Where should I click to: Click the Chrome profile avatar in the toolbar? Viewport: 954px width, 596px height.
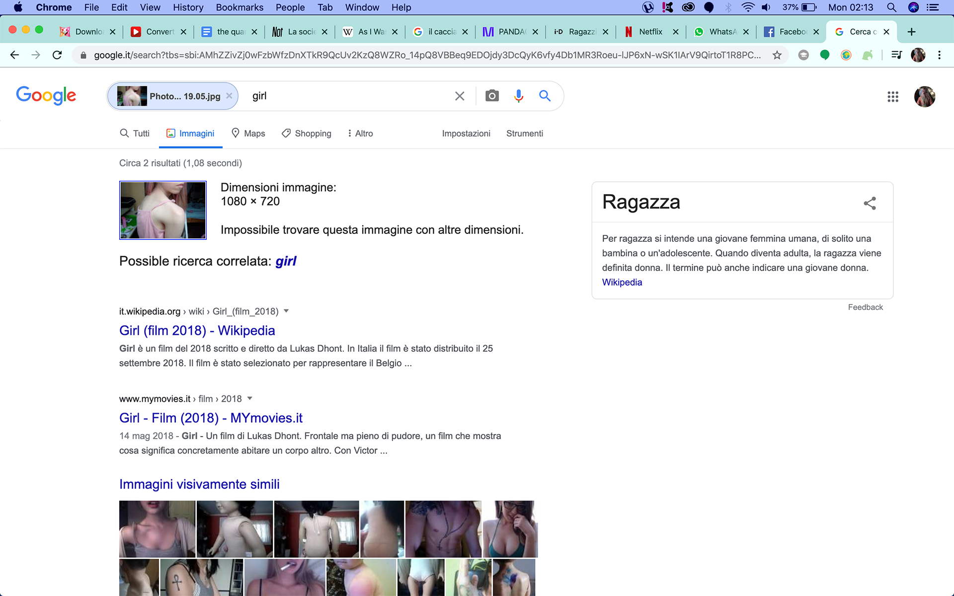[918, 55]
